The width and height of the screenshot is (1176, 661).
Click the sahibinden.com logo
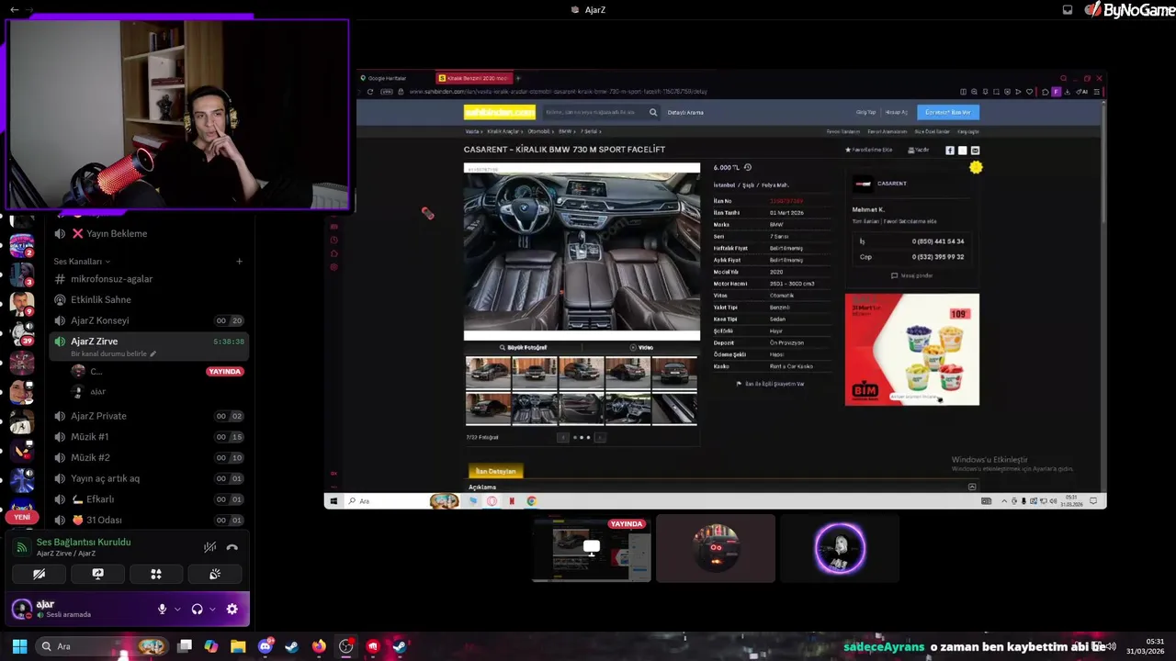tap(499, 112)
